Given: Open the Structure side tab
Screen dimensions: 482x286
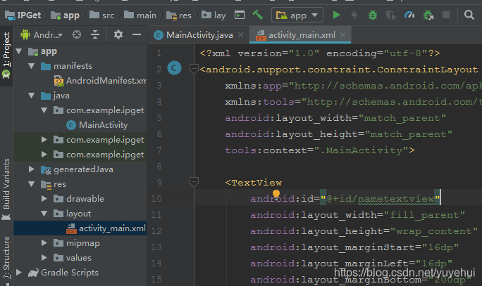Looking at the screenshot, I should [6, 257].
